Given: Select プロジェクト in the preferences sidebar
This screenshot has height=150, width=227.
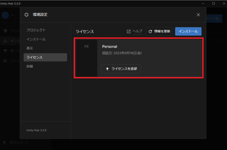Looking at the screenshot, I should (x=36, y=30).
